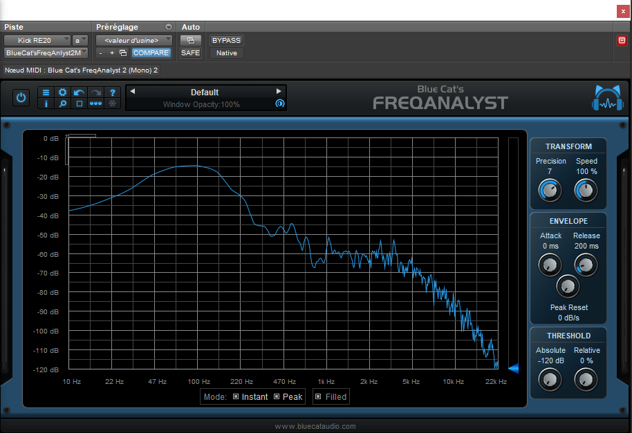Image resolution: width=632 pixels, height=433 pixels.
Task: Click the Speed knob
Action: click(586, 191)
